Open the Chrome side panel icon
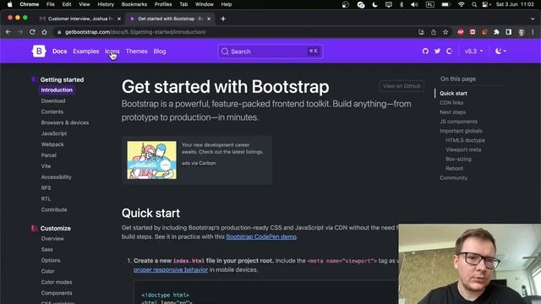The image size is (541, 304). point(509,32)
